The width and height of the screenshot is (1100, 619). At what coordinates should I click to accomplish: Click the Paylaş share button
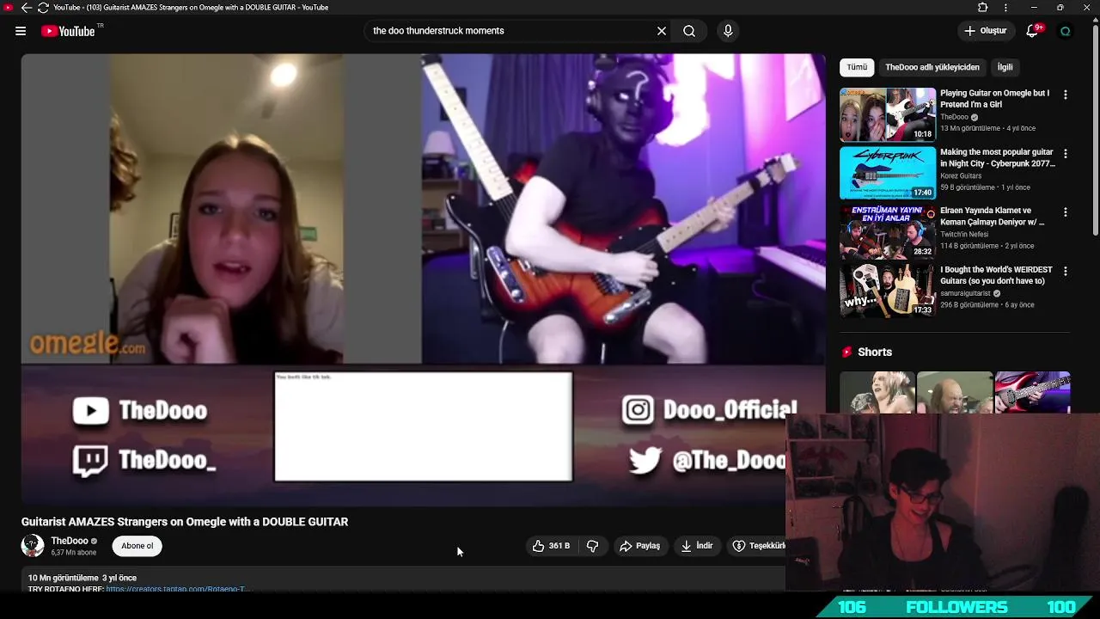[640, 546]
